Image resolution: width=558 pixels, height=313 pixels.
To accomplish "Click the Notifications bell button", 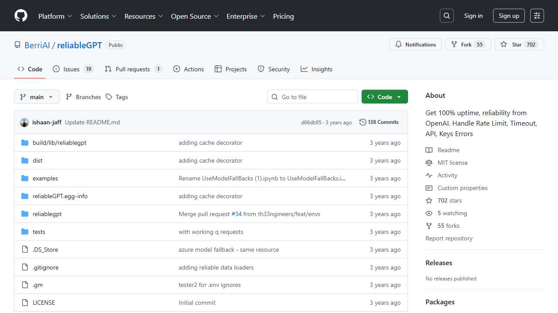I will pyautogui.click(x=415, y=44).
